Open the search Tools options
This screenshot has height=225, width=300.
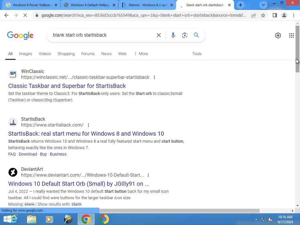(x=197, y=54)
